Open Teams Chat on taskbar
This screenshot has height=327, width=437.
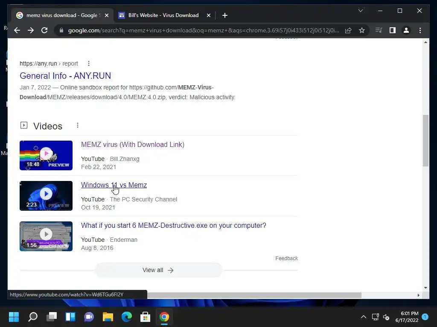coord(89,316)
